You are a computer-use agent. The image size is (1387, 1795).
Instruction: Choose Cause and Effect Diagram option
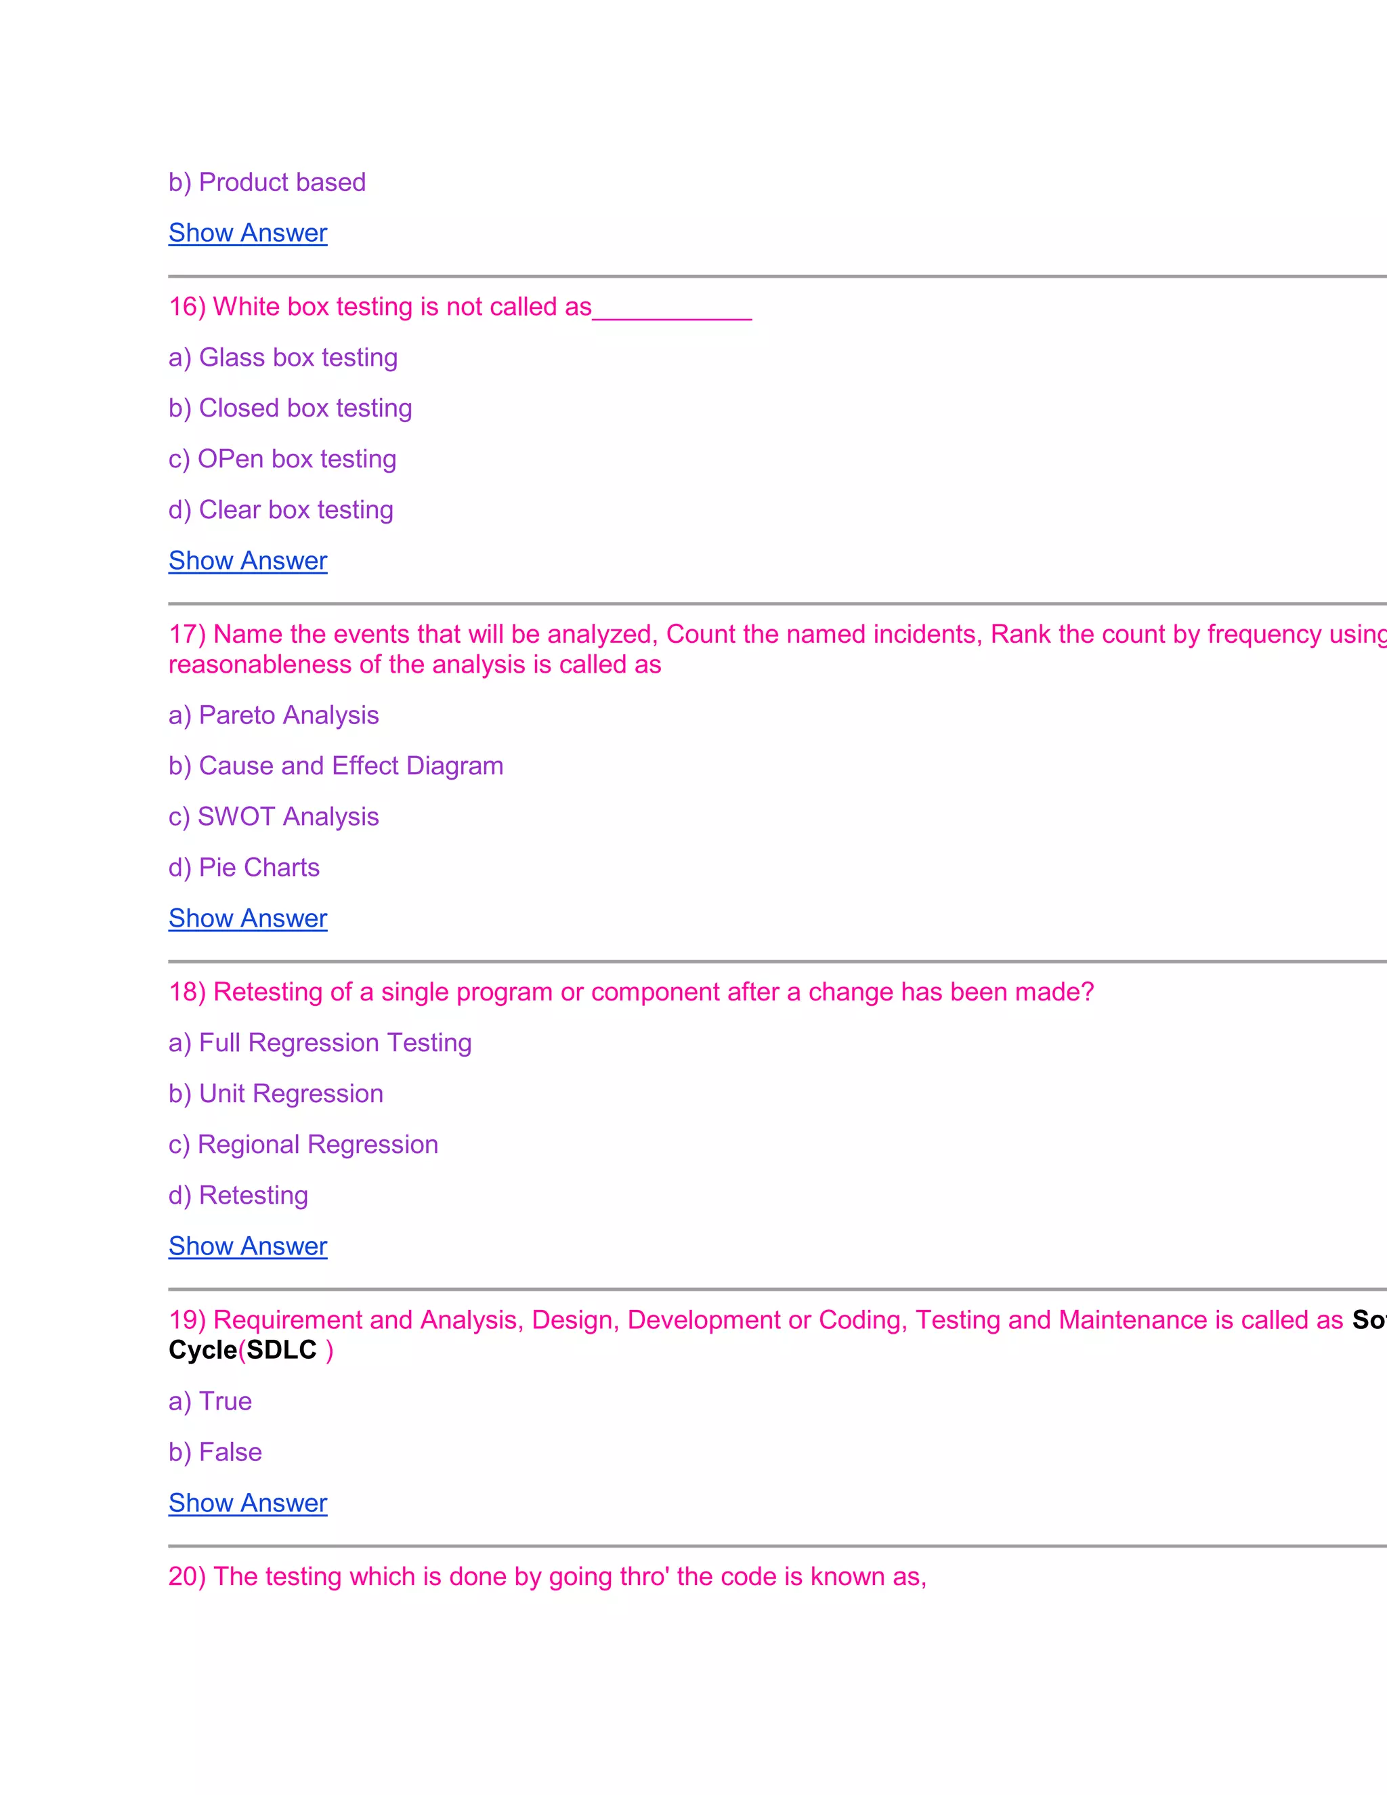tap(335, 766)
